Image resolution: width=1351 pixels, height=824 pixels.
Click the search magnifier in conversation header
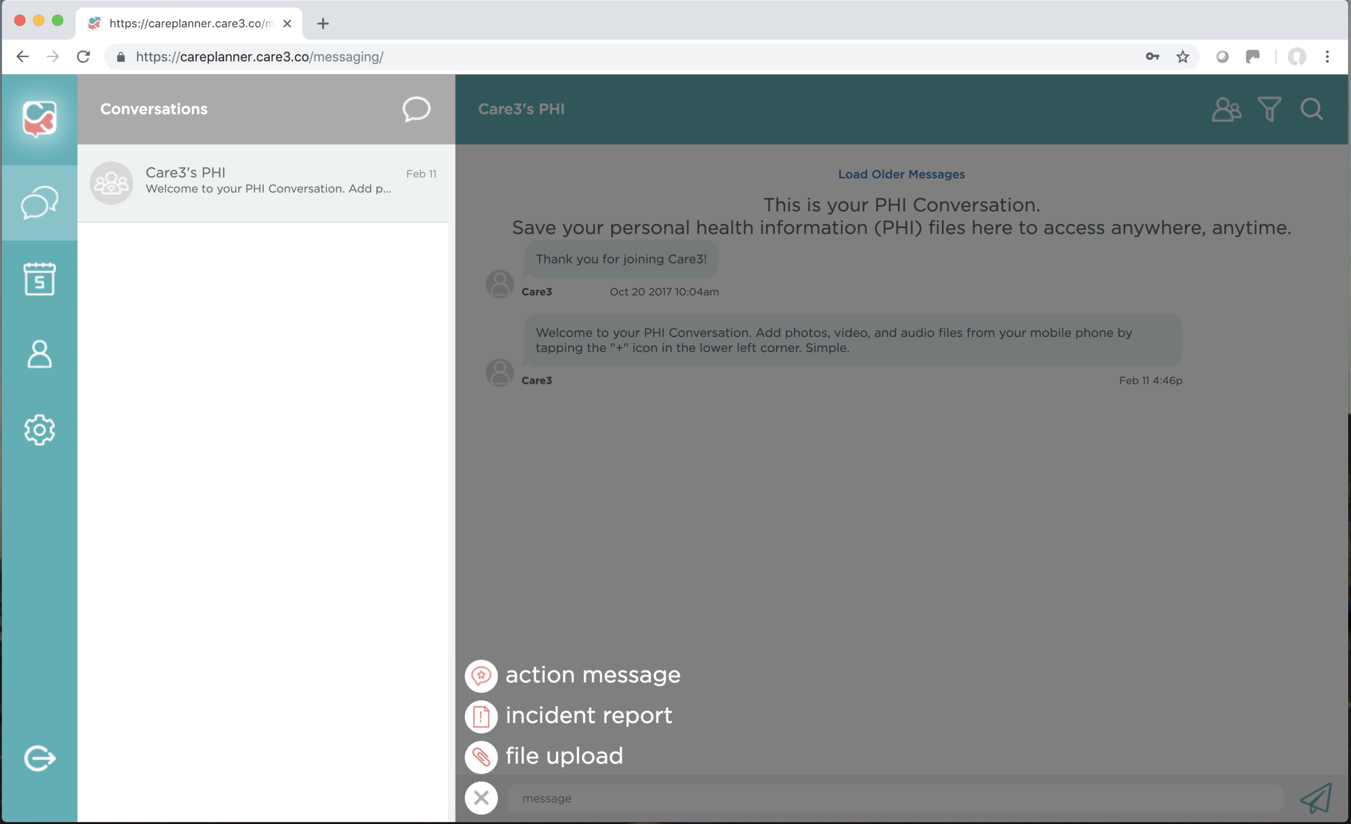[x=1312, y=109]
